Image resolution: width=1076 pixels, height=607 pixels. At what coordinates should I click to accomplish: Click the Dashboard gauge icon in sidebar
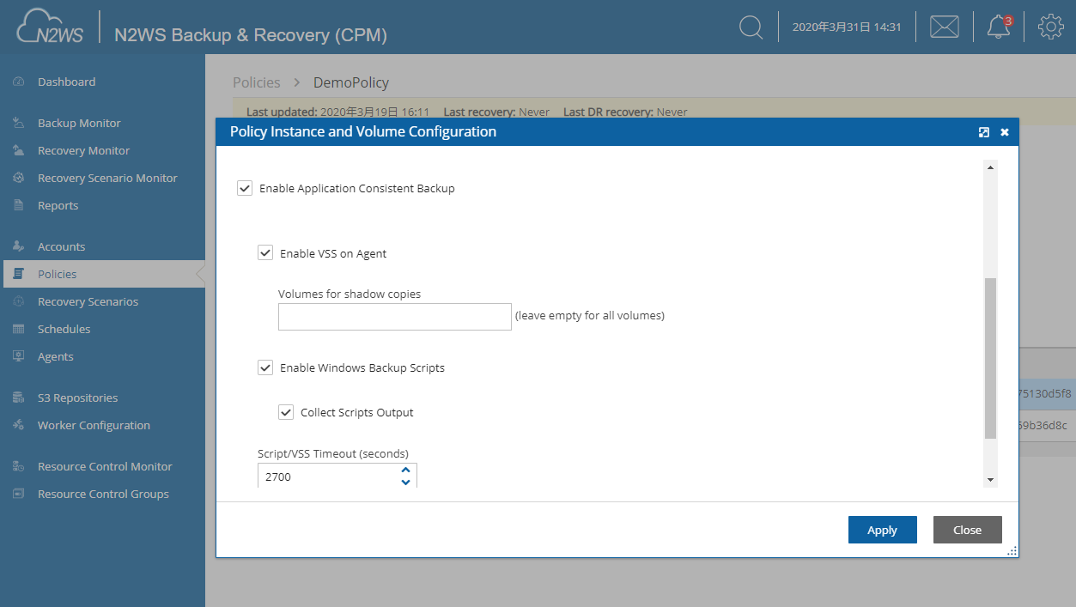(x=19, y=82)
